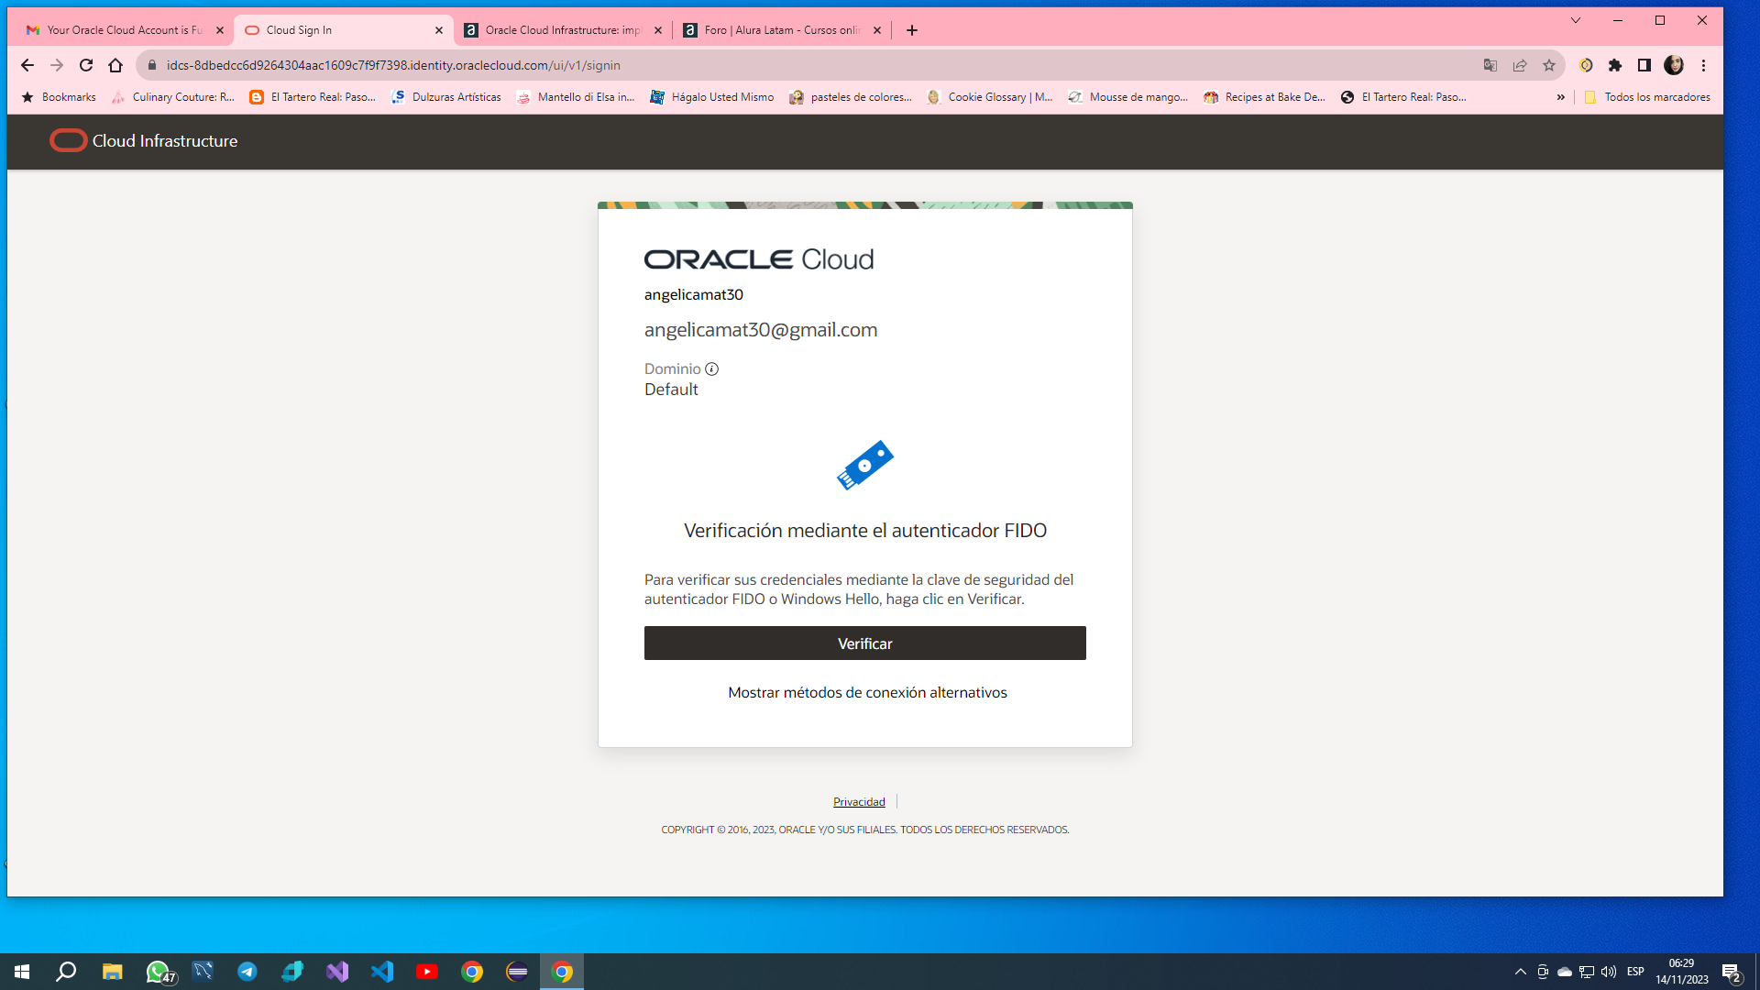
Task: Open the Privacidad footer link
Action: (859, 802)
